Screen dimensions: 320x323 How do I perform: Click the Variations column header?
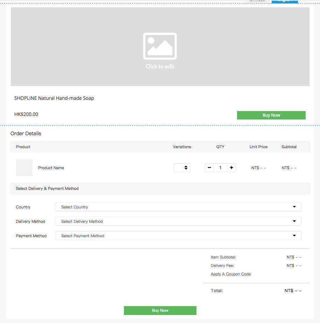pos(182,147)
